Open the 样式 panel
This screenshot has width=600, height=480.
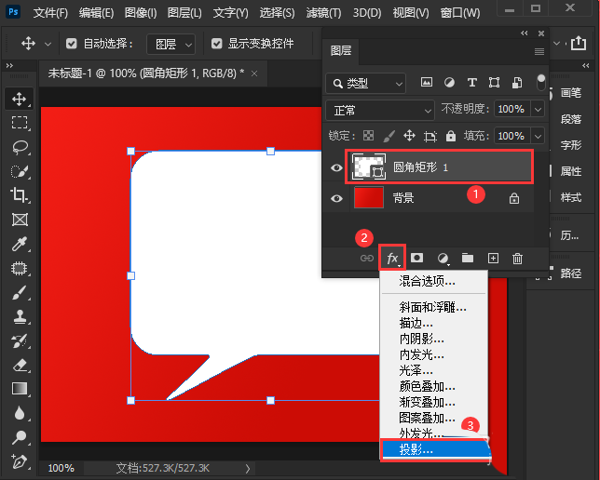click(571, 197)
